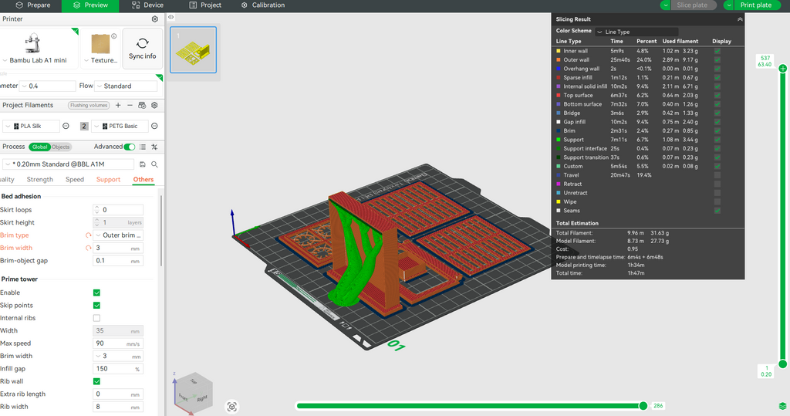Click the layers icon at bottom right
The height and width of the screenshot is (416, 790).
(x=782, y=406)
